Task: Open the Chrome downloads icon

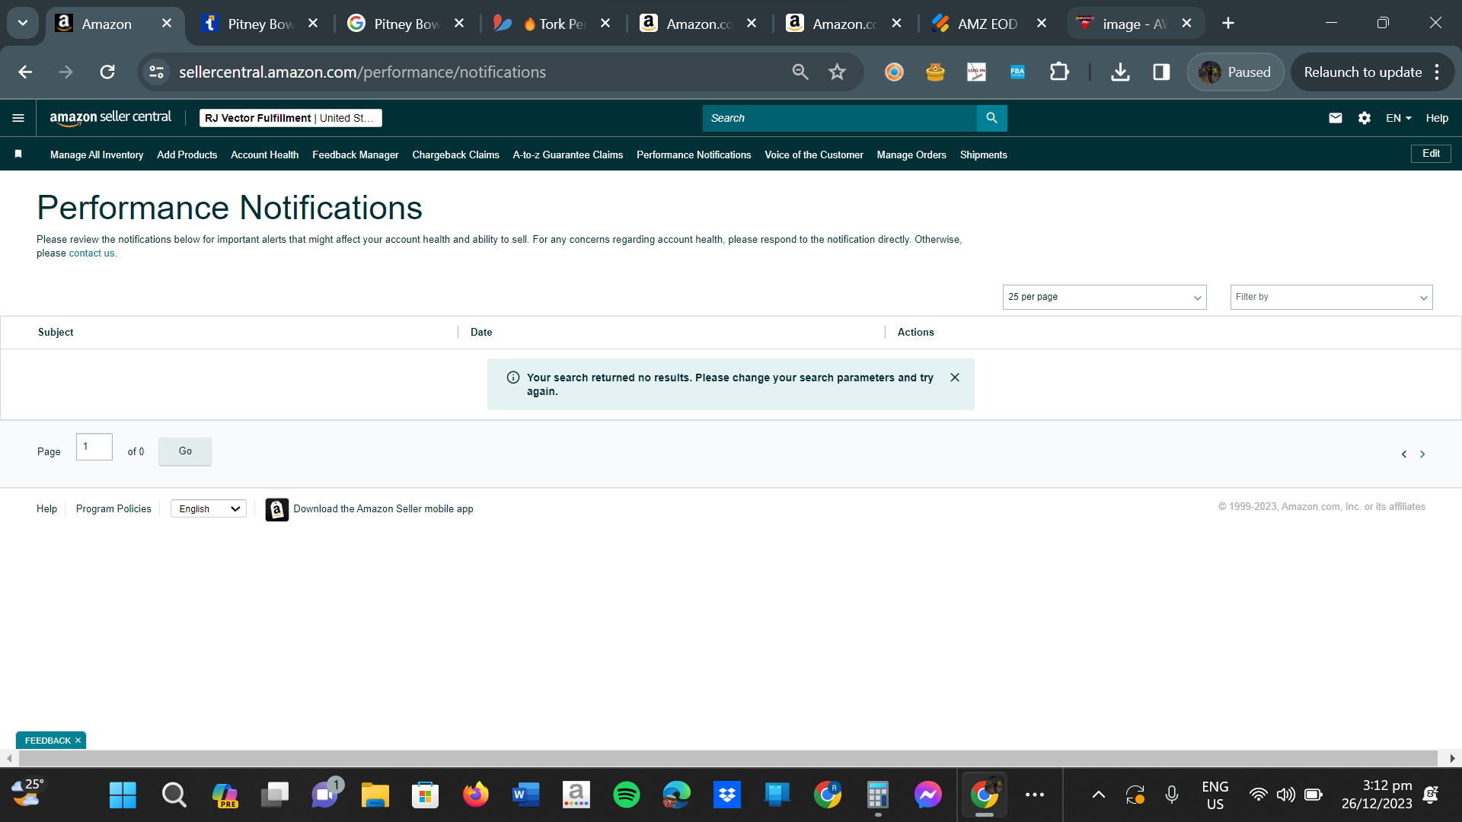Action: coord(1120,72)
